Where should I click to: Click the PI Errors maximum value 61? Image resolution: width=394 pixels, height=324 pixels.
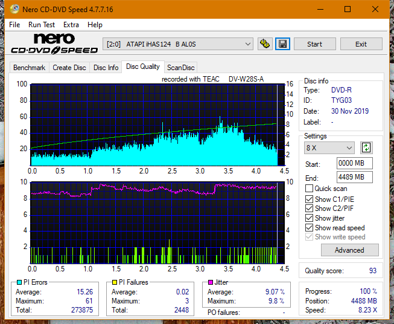tap(89, 301)
